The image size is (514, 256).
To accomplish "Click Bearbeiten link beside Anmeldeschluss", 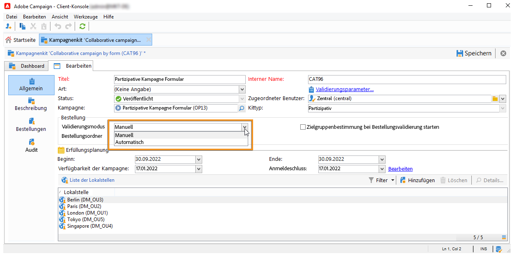I will 400,169.
